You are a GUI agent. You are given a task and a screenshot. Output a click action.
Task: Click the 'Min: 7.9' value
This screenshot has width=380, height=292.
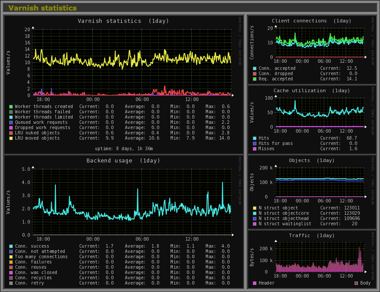(x=182, y=138)
